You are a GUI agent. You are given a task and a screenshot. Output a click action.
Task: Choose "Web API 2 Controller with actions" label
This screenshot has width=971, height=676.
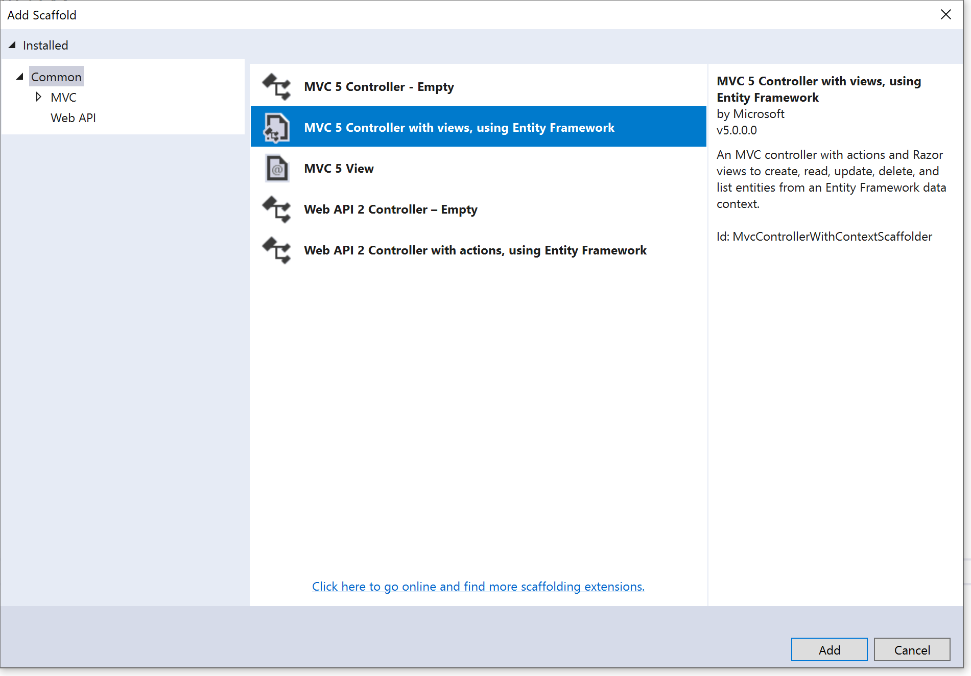pos(475,250)
